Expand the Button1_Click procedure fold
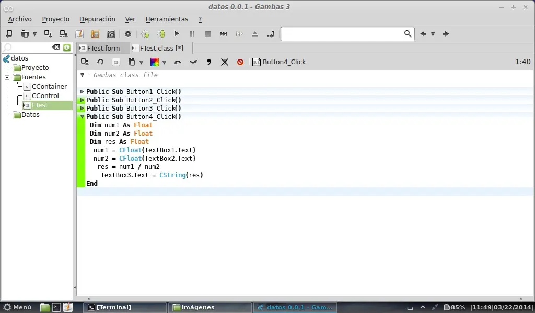The height and width of the screenshot is (313, 535). [82, 92]
